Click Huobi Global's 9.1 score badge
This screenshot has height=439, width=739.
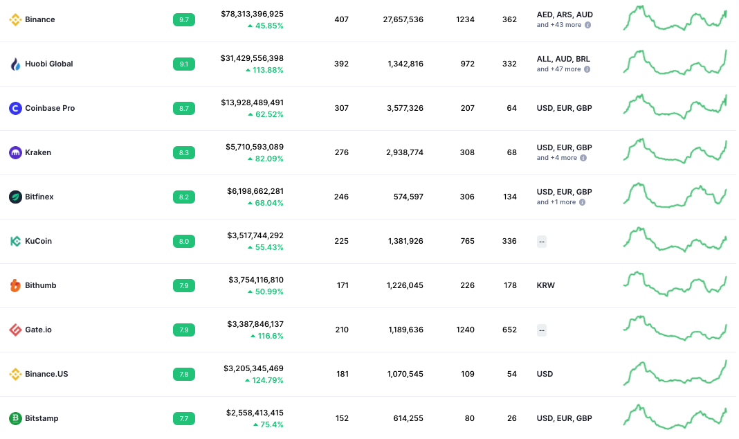[x=184, y=64]
